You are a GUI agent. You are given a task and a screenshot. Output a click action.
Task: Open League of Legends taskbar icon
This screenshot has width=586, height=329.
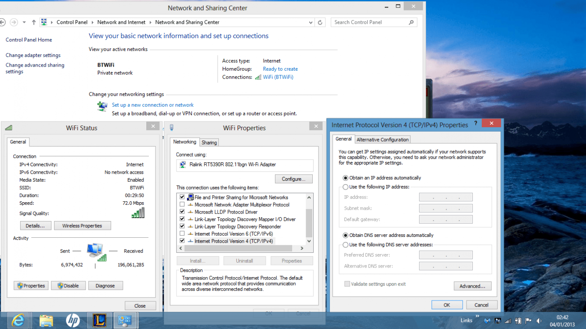99,321
